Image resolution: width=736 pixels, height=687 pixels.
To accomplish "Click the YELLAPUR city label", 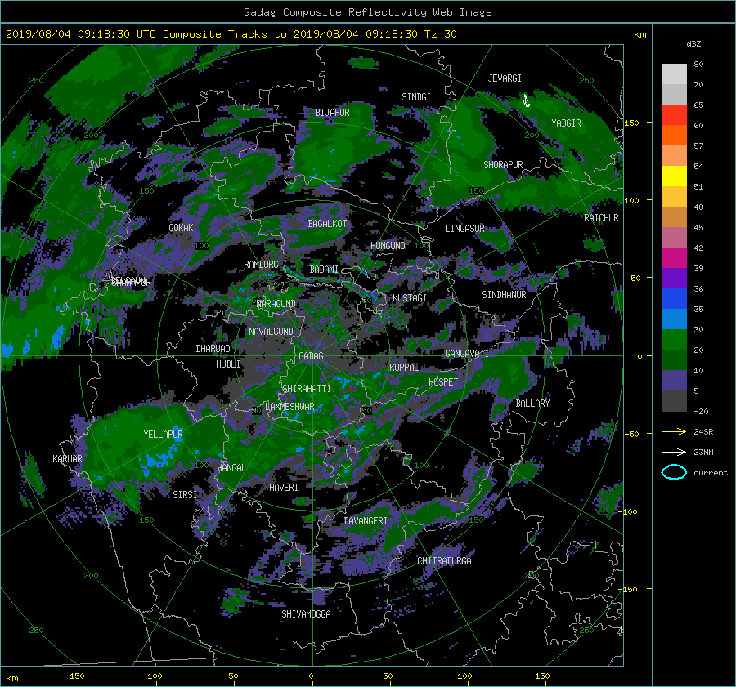I will (163, 435).
